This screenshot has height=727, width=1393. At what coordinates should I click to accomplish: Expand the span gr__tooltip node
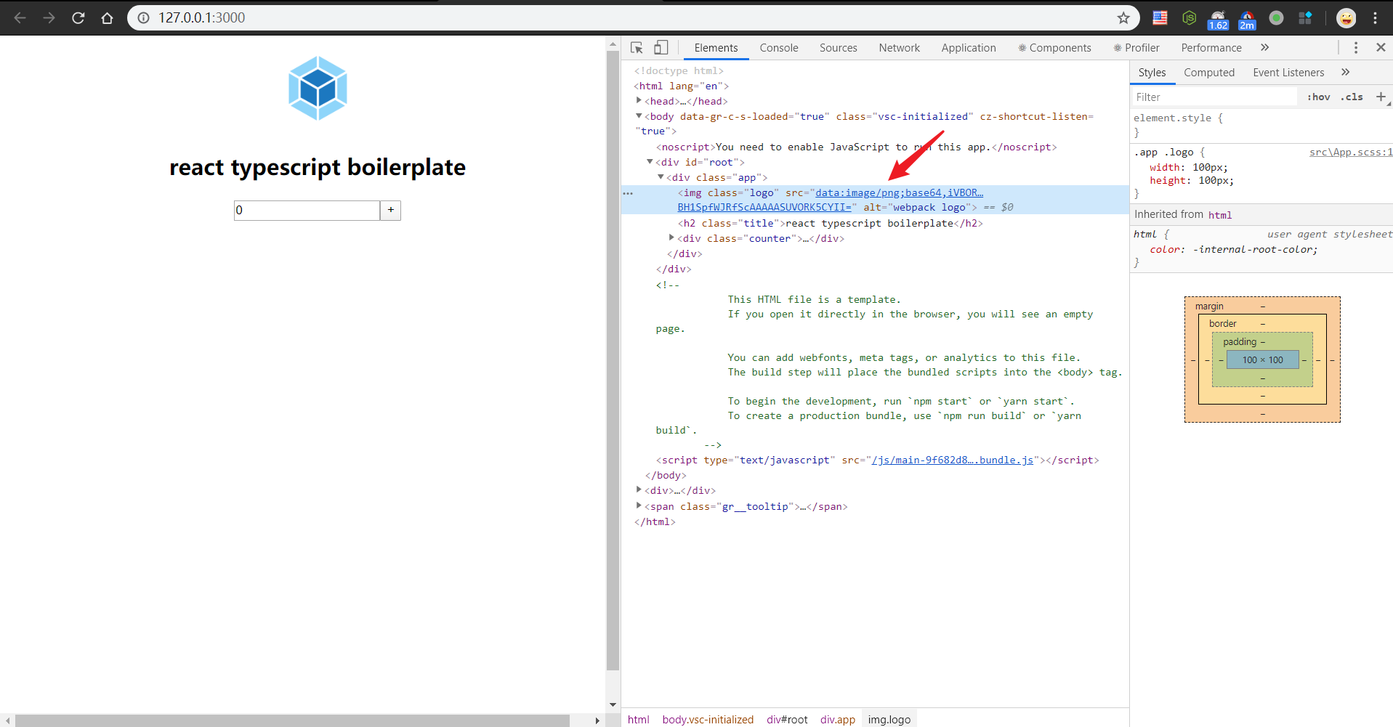[639, 505]
